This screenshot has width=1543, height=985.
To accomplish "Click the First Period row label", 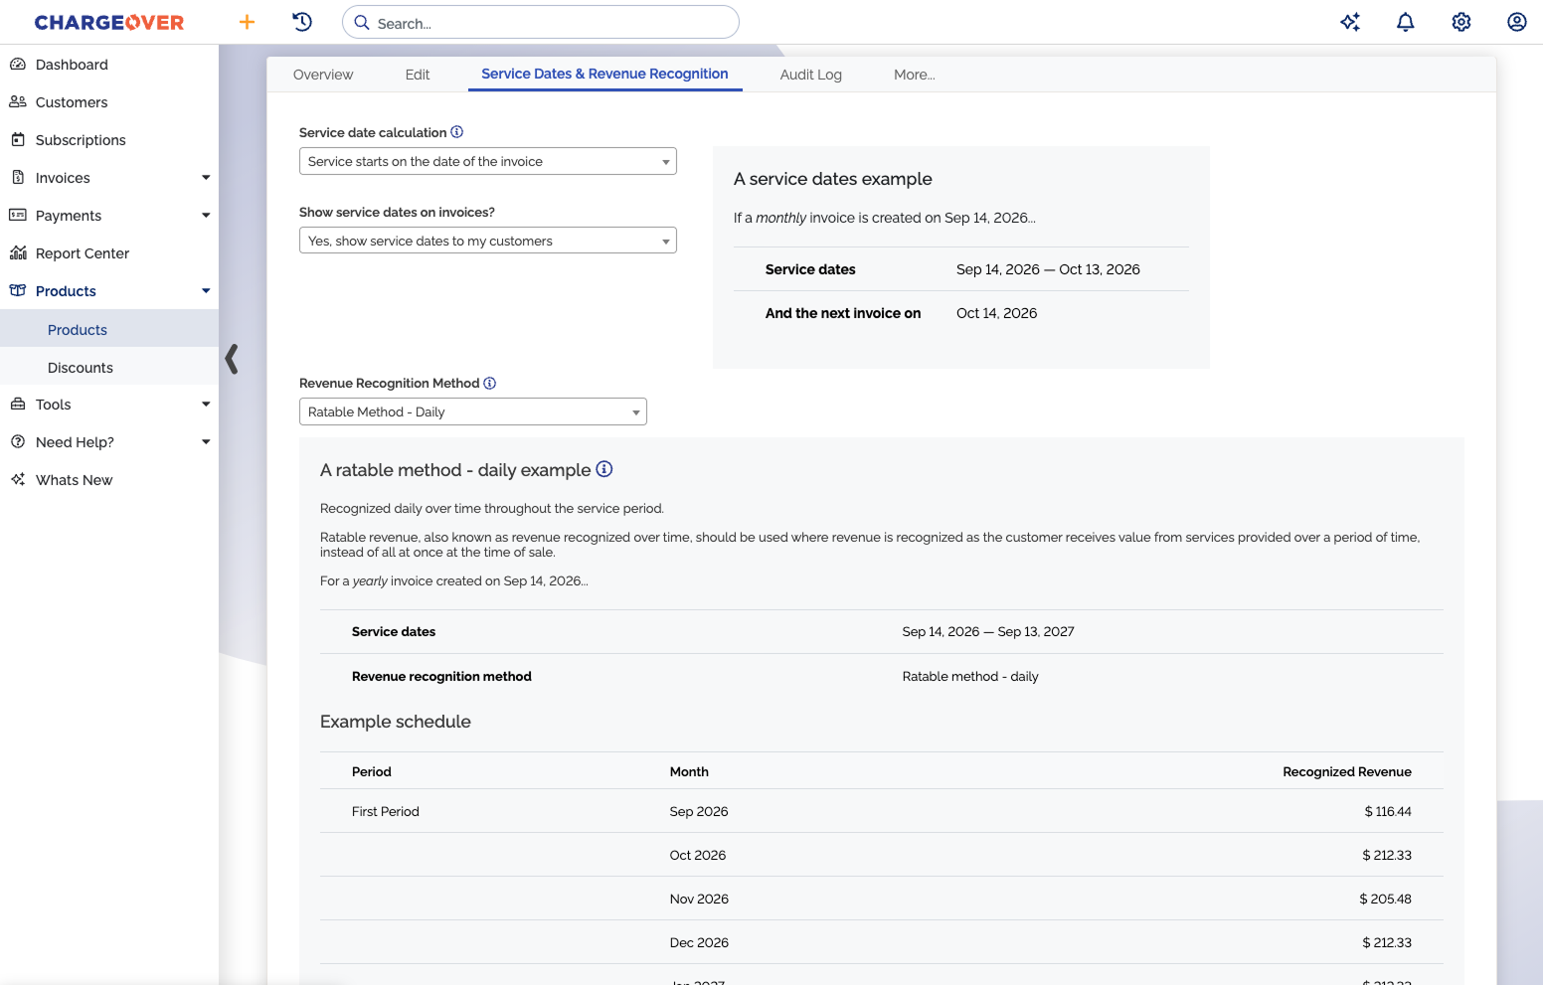I will 386,811.
